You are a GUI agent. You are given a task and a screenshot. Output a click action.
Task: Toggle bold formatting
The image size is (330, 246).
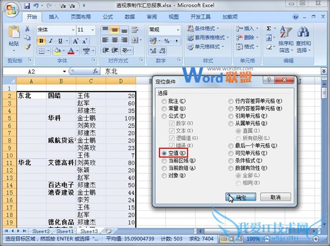pos(41,41)
